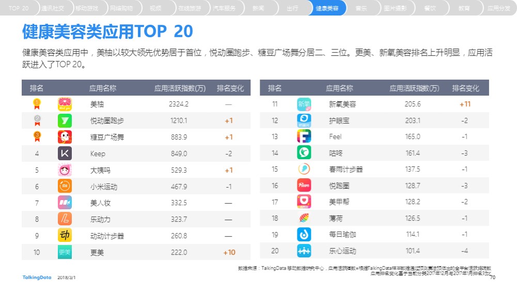This screenshot has width=517, height=291.
Task: Switch to the 应用分发 tab
Action: pyautogui.click(x=498, y=8)
